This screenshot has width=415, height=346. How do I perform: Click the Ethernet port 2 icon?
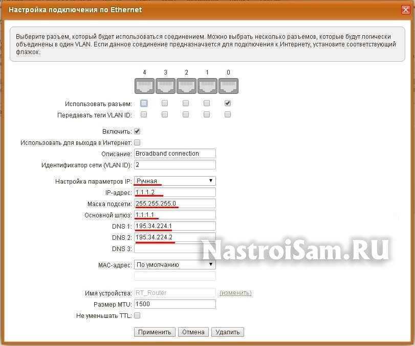[x=186, y=86]
